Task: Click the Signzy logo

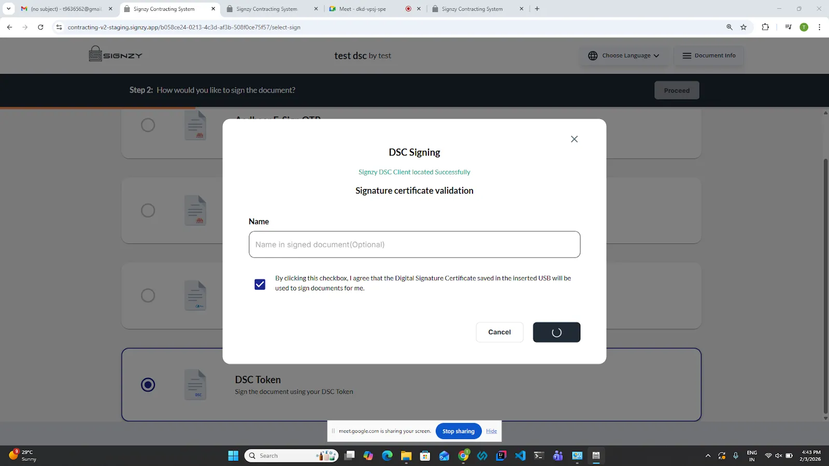Action: pyautogui.click(x=116, y=54)
